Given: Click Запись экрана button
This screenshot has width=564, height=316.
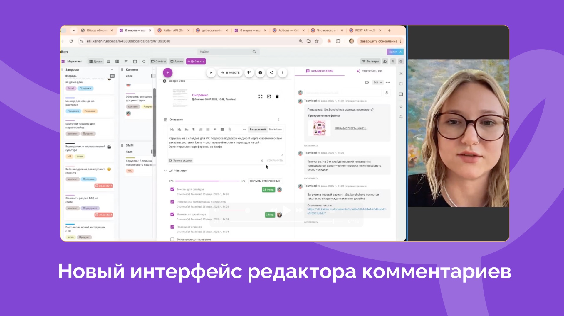Looking at the screenshot, I should (180, 160).
